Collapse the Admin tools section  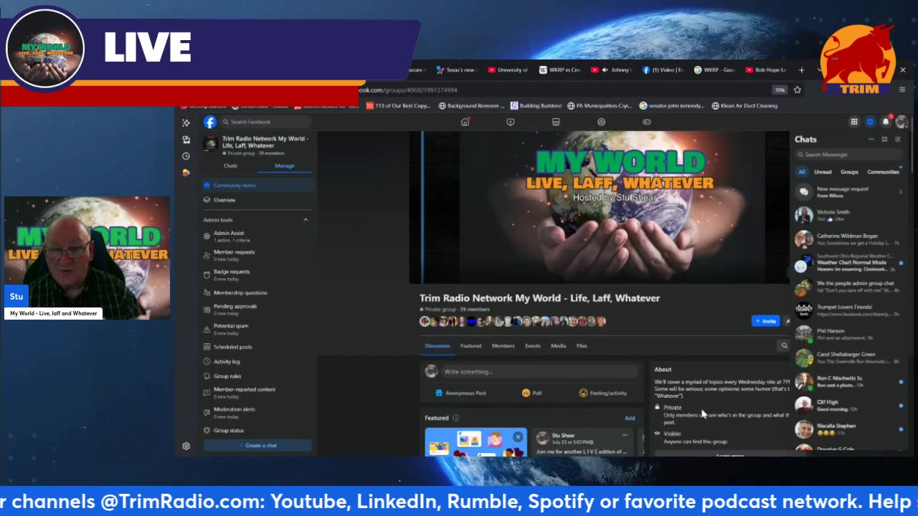pos(306,220)
